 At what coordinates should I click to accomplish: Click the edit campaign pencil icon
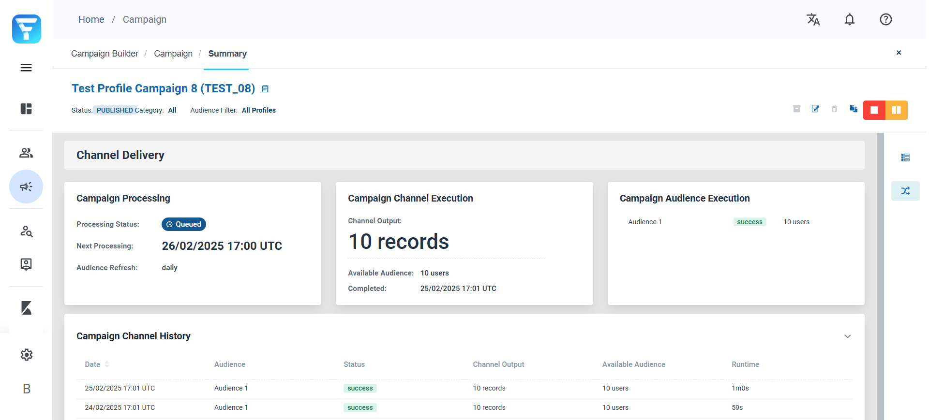click(815, 109)
